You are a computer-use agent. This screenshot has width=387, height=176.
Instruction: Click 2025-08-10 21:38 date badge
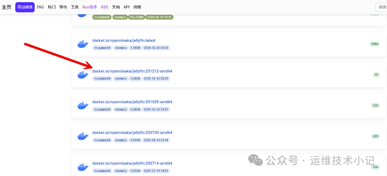[156, 140]
